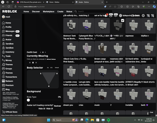Open the Official Store link
The height and width of the screenshot is (123, 157).
pyautogui.click(x=10, y=112)
